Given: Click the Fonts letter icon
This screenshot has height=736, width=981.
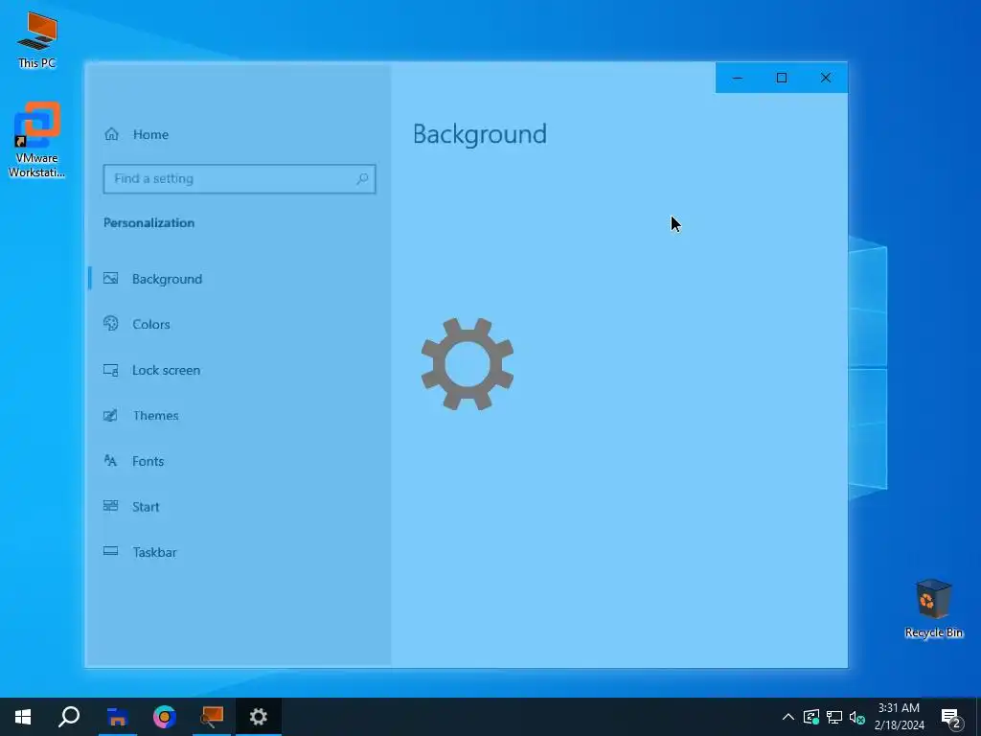Looking at the screenshot, I should [x=111, y=461].
